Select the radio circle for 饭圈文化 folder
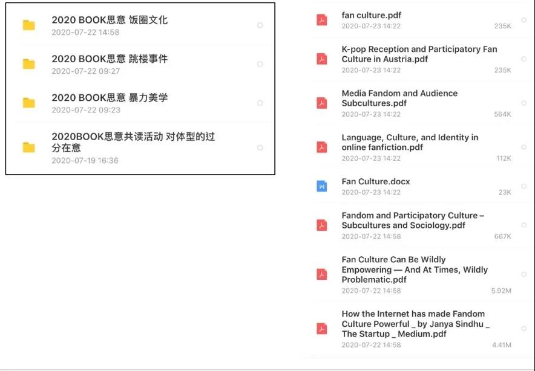This screenshot has width=535, height=371. (x=260, y=25)
